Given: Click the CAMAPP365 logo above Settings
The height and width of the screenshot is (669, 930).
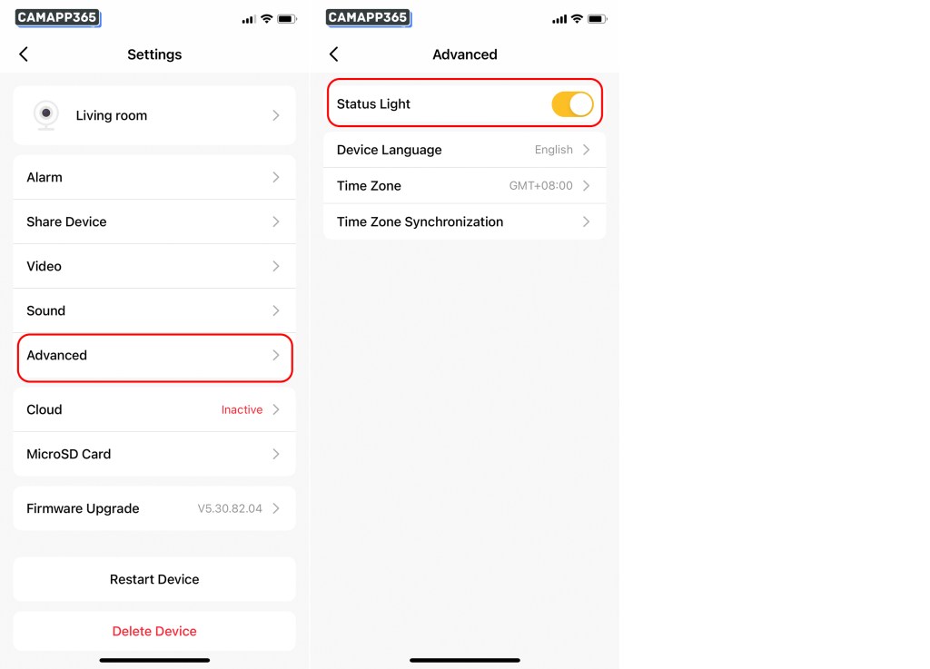Looking at the screenshot, I should click(57, 18).
